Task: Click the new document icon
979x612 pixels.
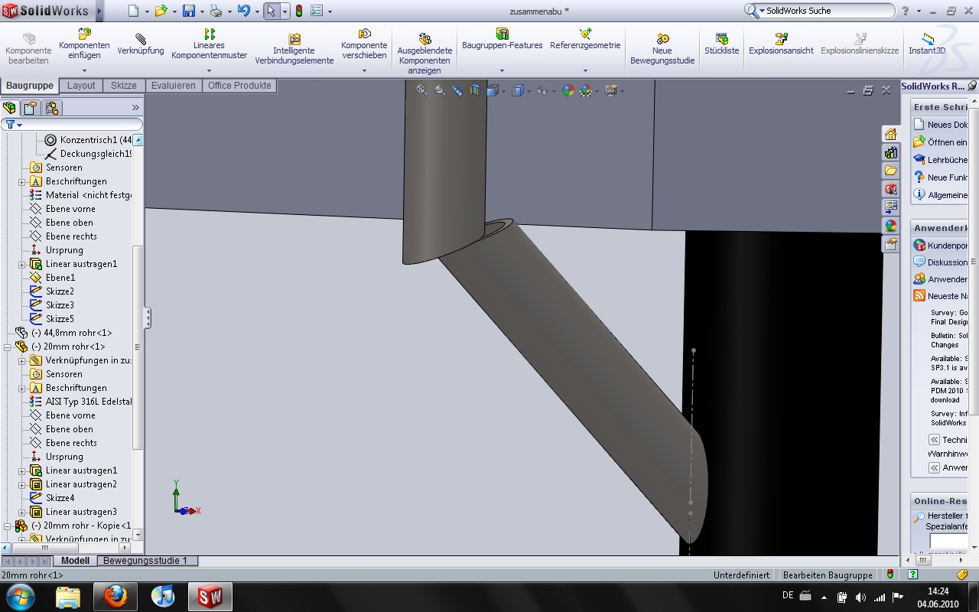Action: pyautogui.click(x=134, y=11)
